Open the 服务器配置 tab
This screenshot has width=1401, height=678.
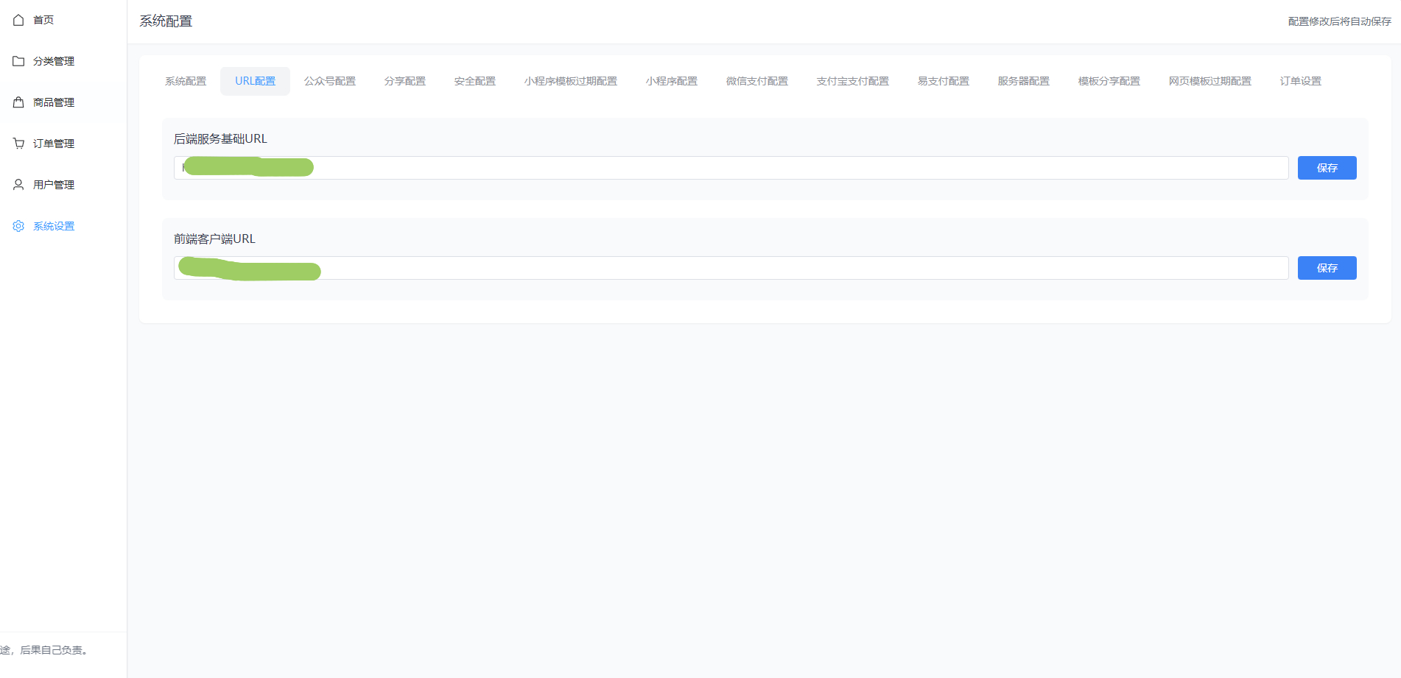(1024, 81)
